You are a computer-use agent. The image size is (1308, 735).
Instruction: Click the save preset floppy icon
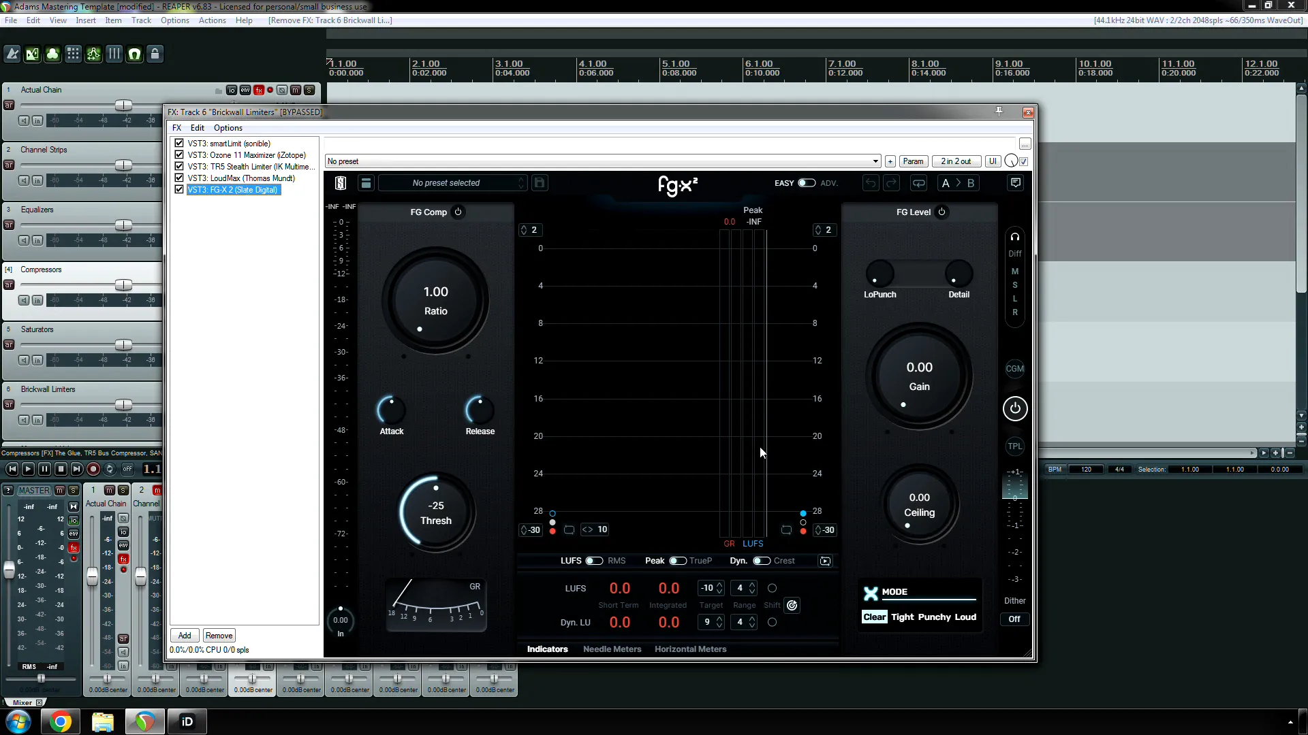coord(540,183)
